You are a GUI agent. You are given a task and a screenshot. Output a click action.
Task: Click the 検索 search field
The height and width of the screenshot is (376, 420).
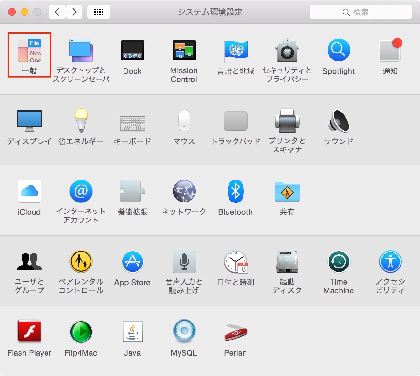[361, 12]
